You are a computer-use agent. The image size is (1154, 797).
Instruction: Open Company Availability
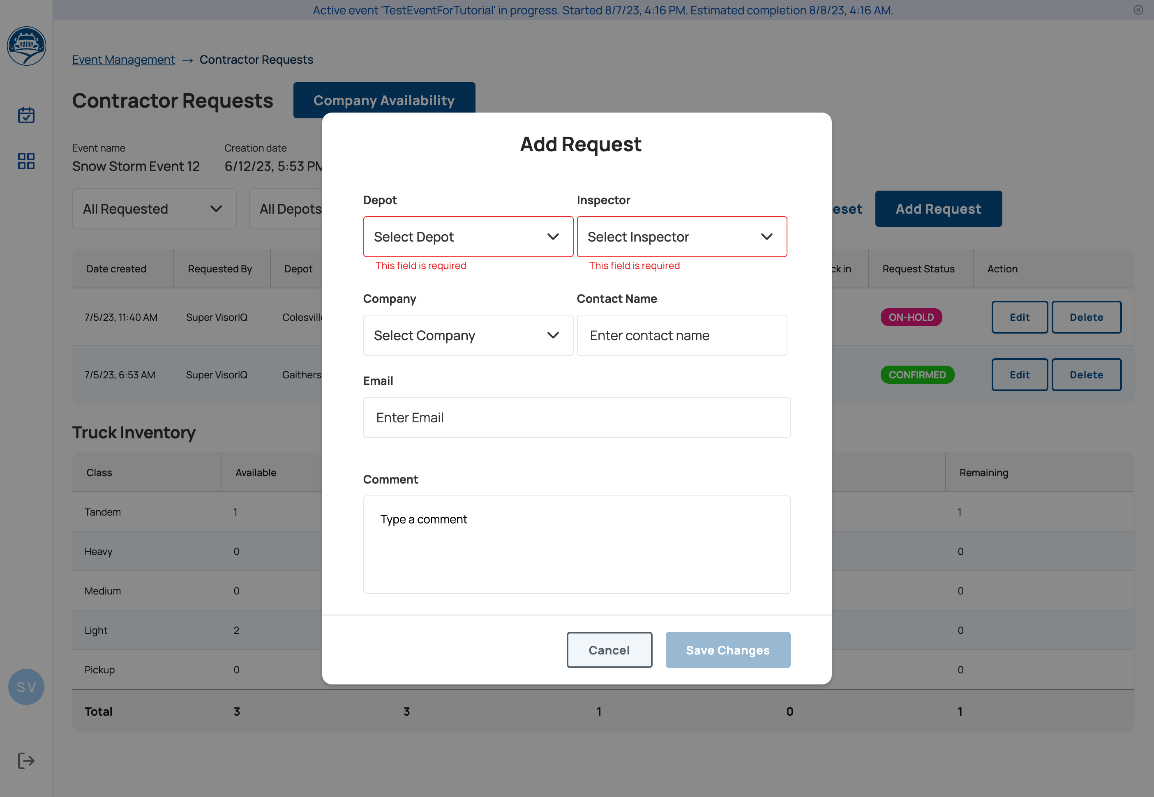(384, 100)
